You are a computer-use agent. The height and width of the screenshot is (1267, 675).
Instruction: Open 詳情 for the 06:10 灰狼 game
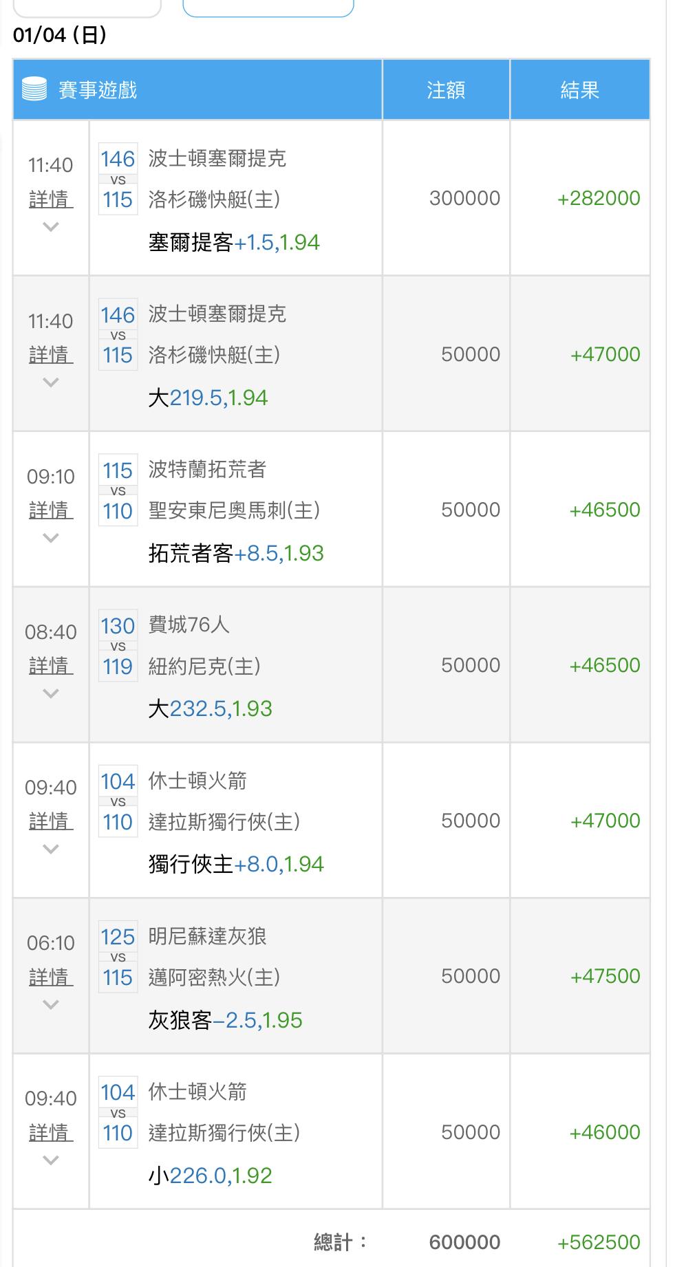[x=51, y=977]
